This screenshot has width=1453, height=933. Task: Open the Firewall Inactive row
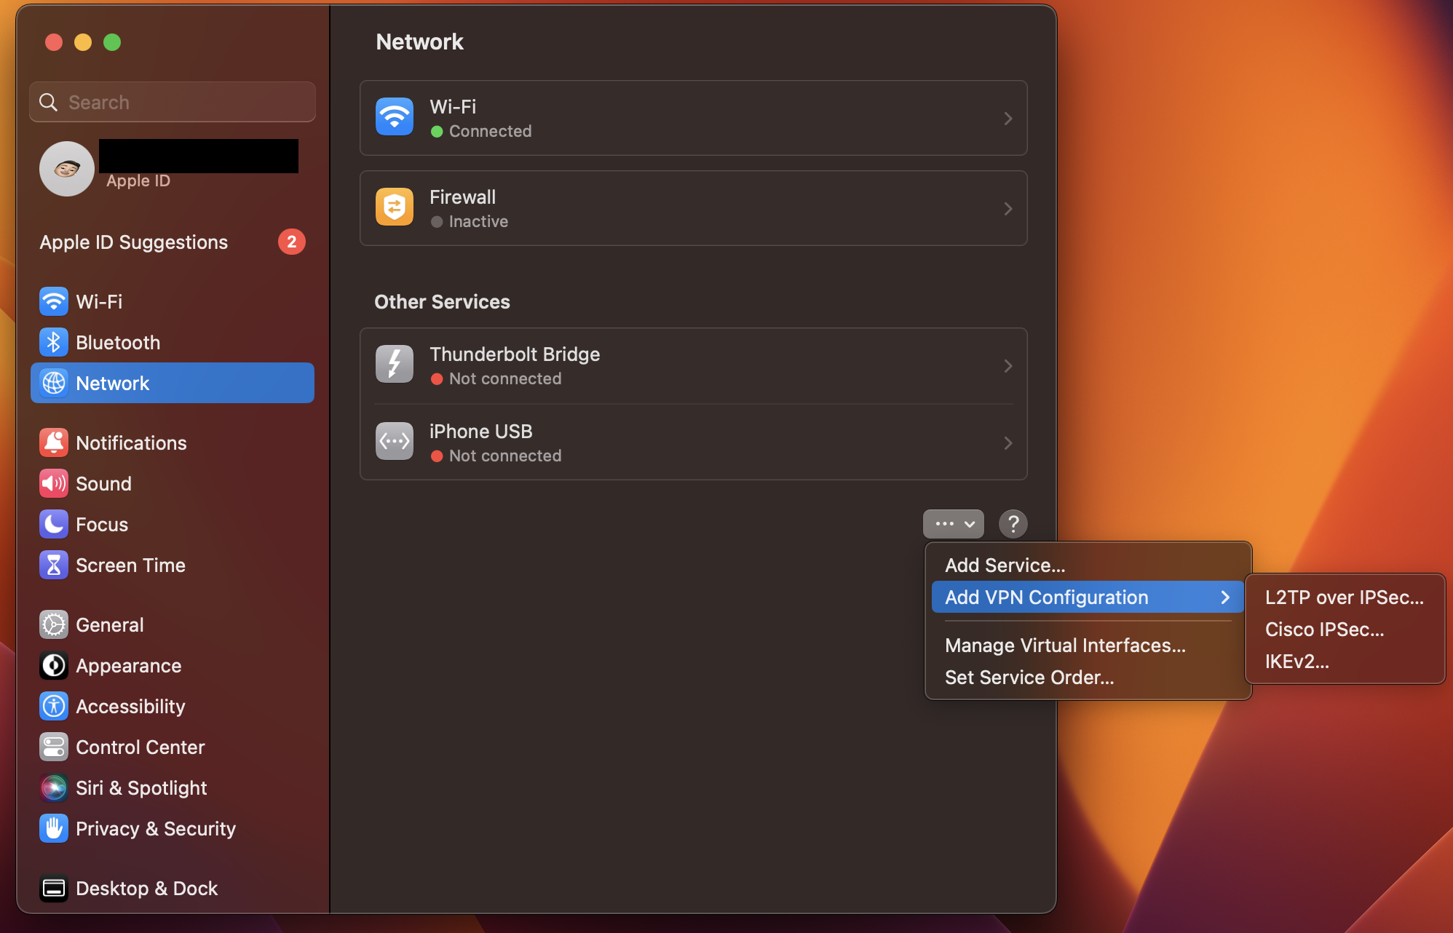[x=693, y=208]
